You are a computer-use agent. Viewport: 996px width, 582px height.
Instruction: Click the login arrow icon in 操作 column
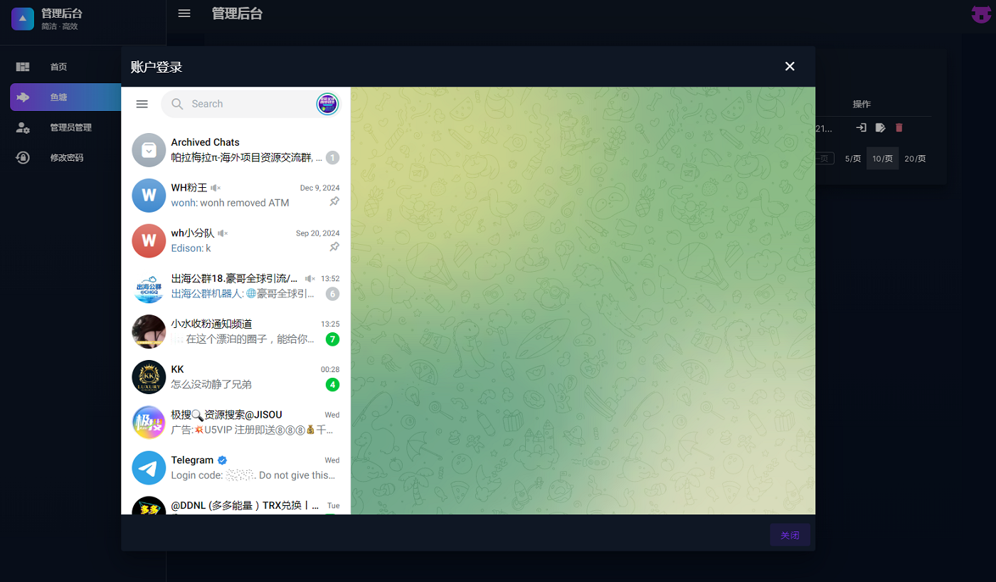pyautogui.click(x=860, y=127)
